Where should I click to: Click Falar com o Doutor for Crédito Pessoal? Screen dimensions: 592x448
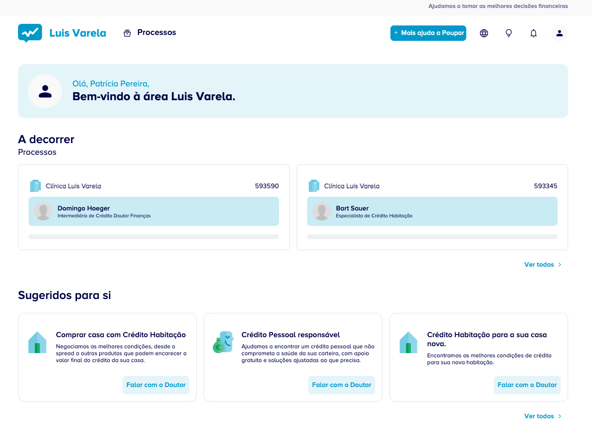(341, 385)
